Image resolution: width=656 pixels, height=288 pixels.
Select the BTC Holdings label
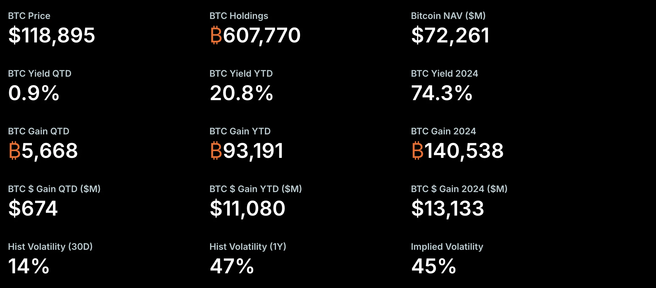[x=239, y=16]
